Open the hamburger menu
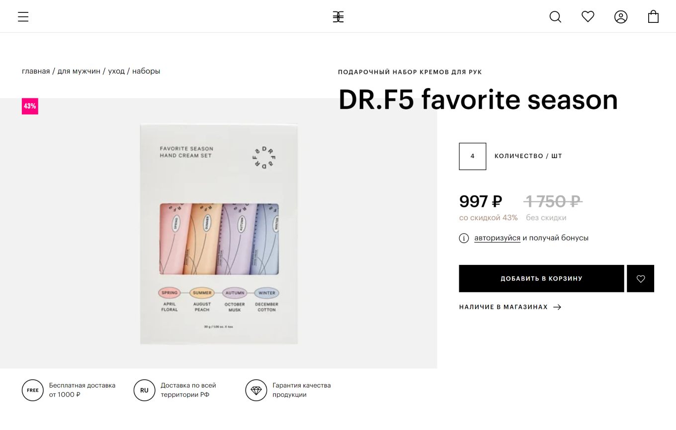 [23, 17]
